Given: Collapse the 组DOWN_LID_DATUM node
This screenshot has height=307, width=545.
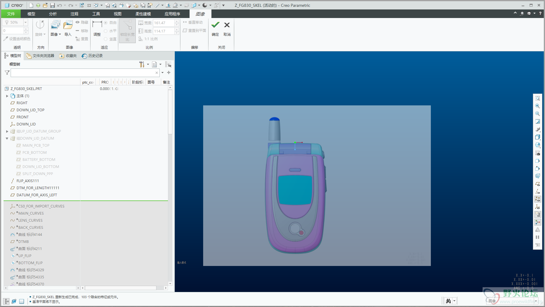Looking at the screenshot, I should pyautogui.click(x=7, y=138).
